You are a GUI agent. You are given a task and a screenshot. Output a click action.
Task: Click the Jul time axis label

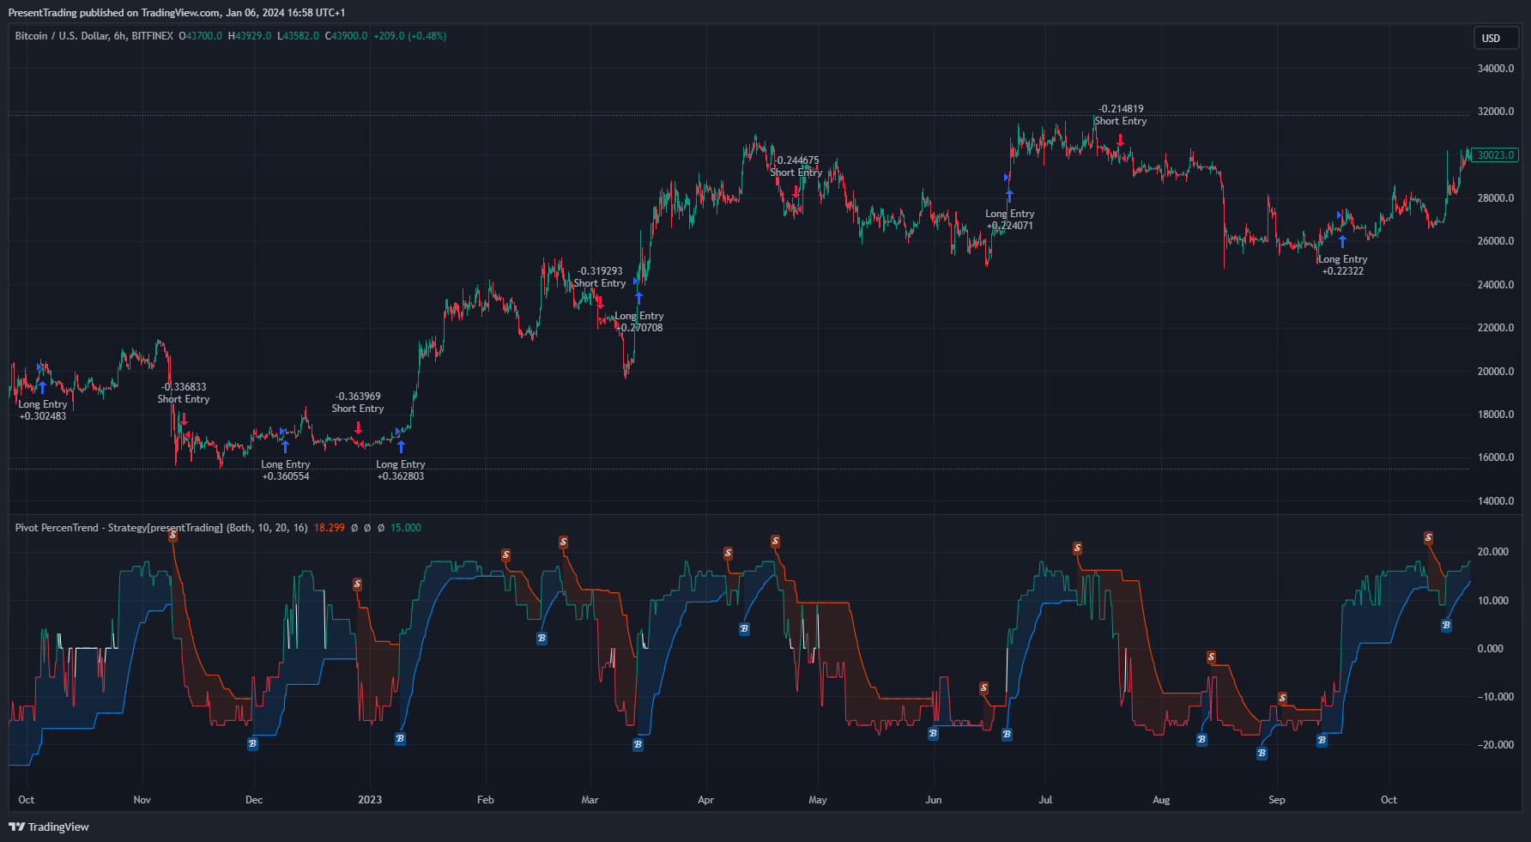[1045, 800]
